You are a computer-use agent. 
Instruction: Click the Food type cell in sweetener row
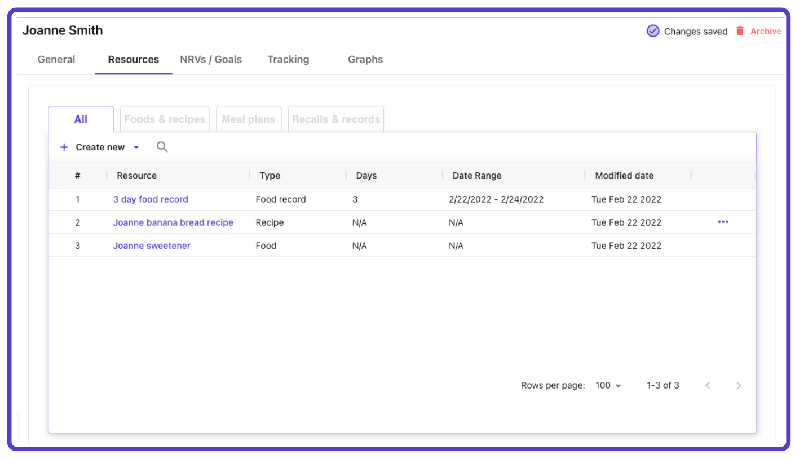tap(266, 246)
